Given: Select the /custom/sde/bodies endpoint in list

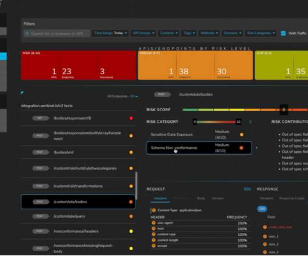Looking at the screenshot, I should point(78,202).
